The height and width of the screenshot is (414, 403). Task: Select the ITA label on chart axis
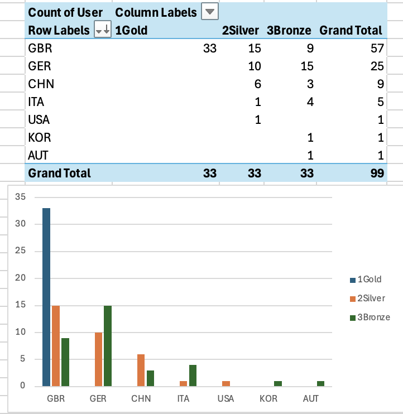coord(184,399)
